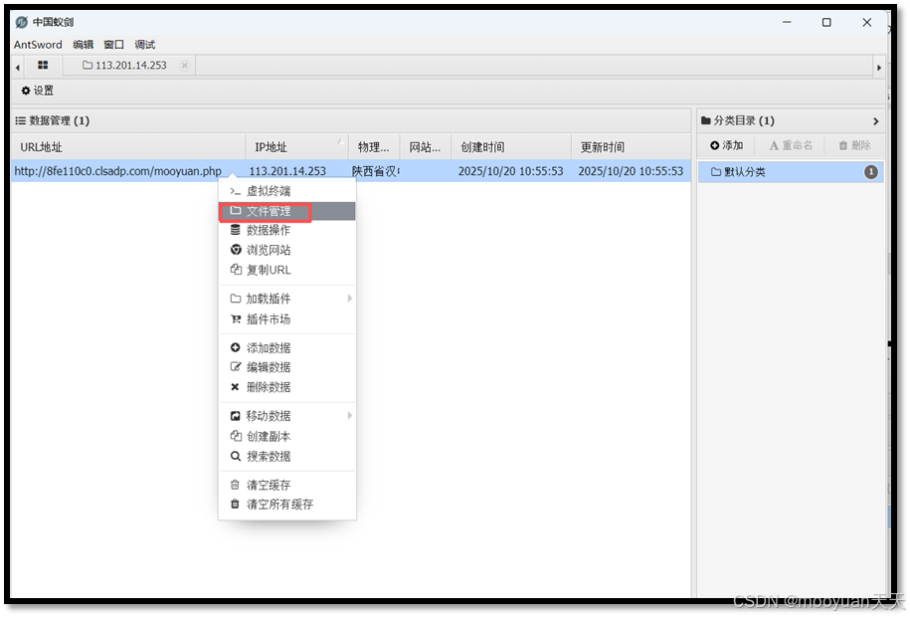Click the left tab-scroll arrow
The width and height of the screenshot is (910, 617).
(x=18, y=68)
